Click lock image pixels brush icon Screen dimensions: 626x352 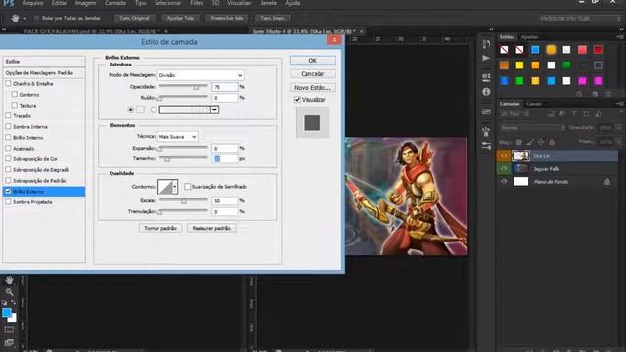coord(530,142)
